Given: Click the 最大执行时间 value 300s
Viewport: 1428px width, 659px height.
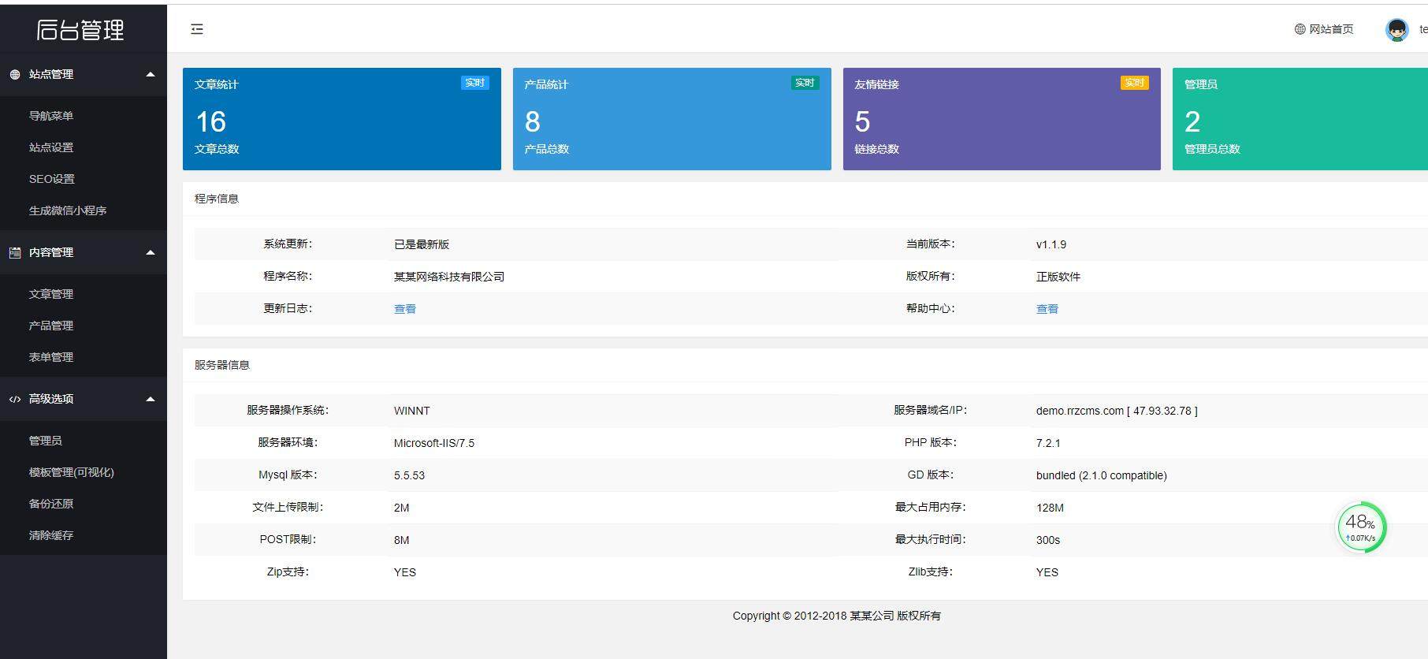Looking at the screenshot, I should [1048, 540].
